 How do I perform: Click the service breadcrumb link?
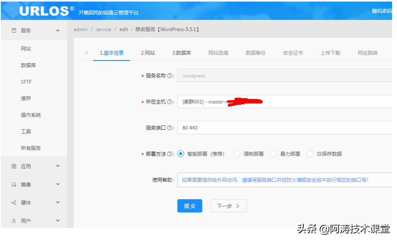pos(103,29)
